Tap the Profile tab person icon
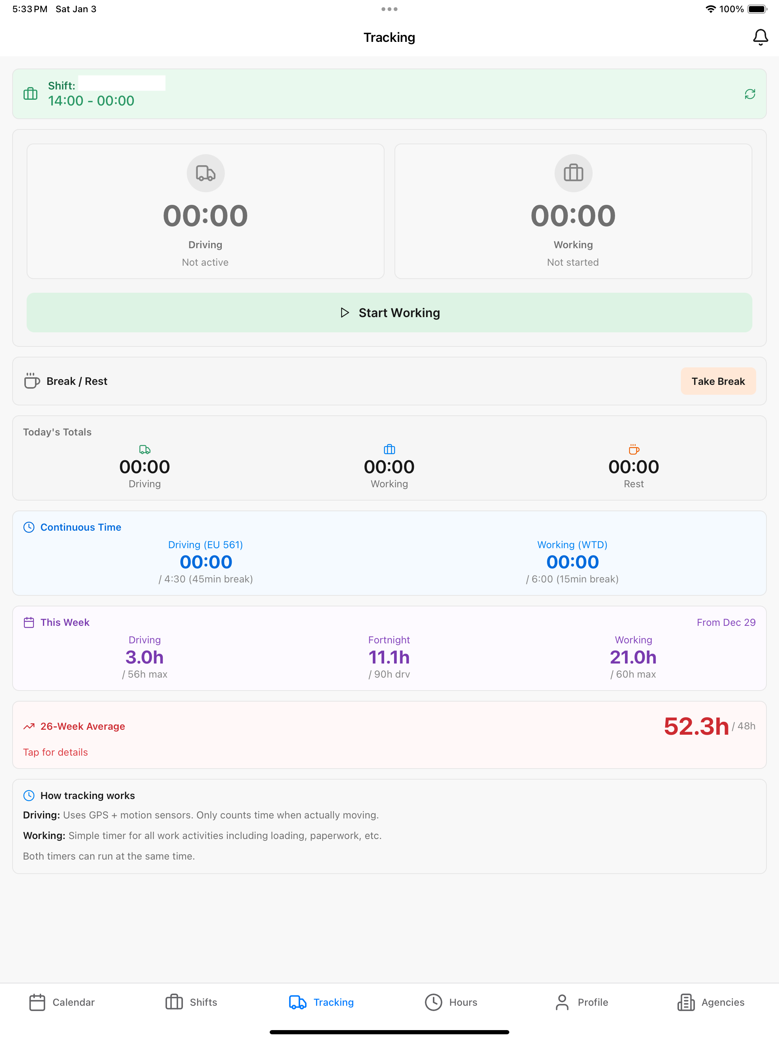The image size is (779, 1040). click(562, 1002)
